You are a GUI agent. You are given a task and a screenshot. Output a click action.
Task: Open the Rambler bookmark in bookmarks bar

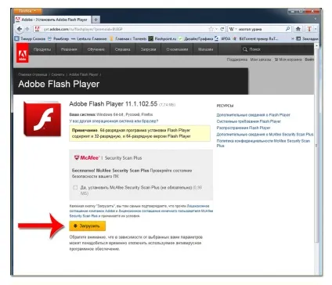pyautogui.click(x=59, y=38)
